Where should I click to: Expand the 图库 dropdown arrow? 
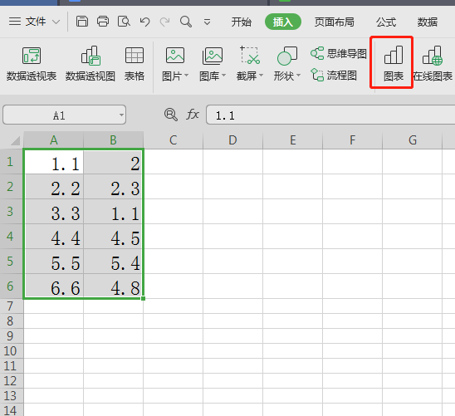(223, 76)
